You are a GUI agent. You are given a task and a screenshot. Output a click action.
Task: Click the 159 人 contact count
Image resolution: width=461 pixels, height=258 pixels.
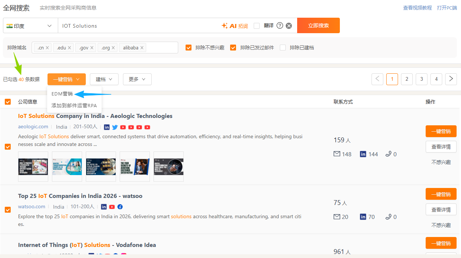(342, 140)
